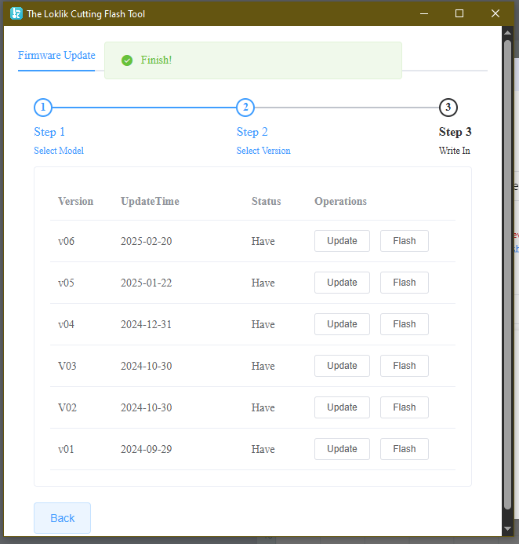
Task: Click the Step 3 circle indicator
Action: coord(448,108)
